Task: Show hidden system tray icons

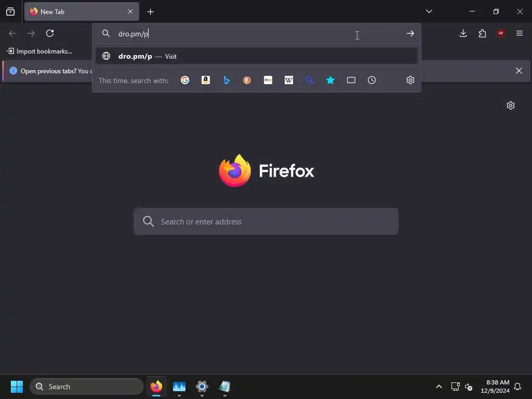Action: pos(438,387)
